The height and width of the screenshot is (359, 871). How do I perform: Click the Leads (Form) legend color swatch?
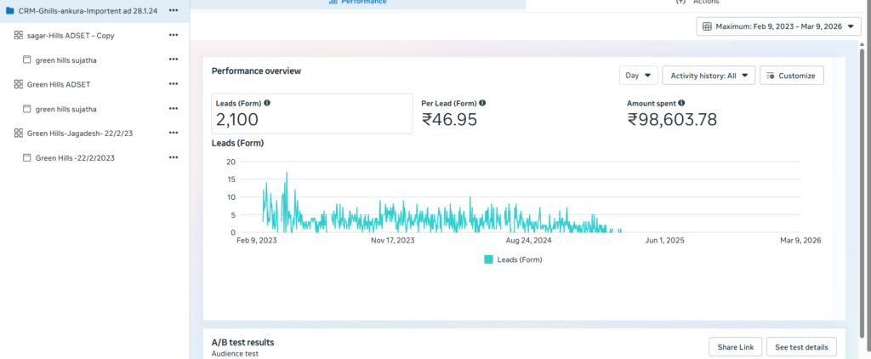click(x=489, y=259)
